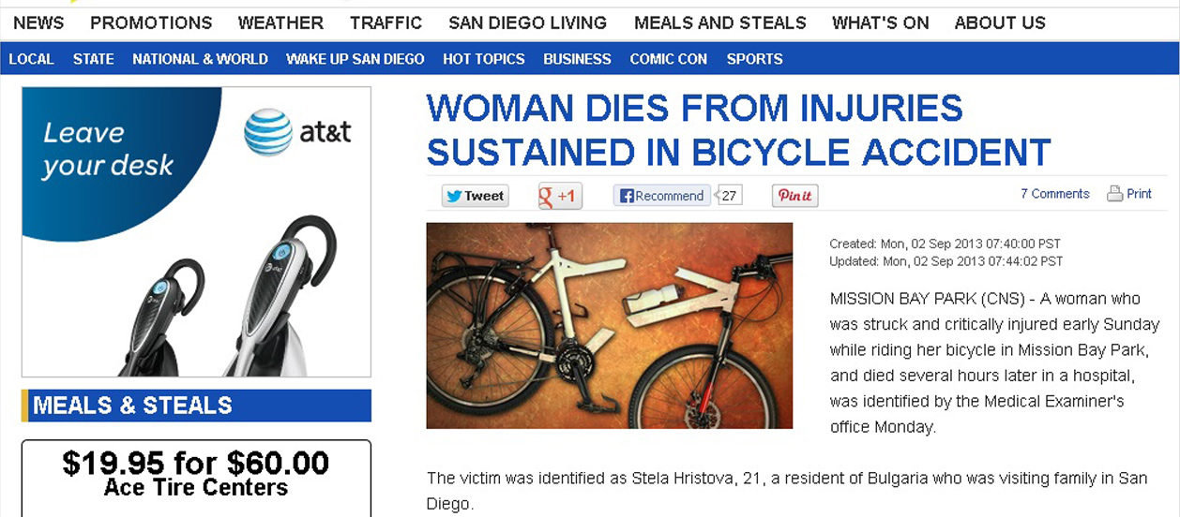
Task: Open the Weather menu
Action: click(x=280, y=22)
